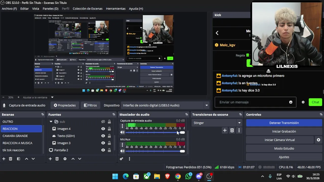Add a new scene with plus icon
The image size is (324, 182).
click(x=4, y=159)
